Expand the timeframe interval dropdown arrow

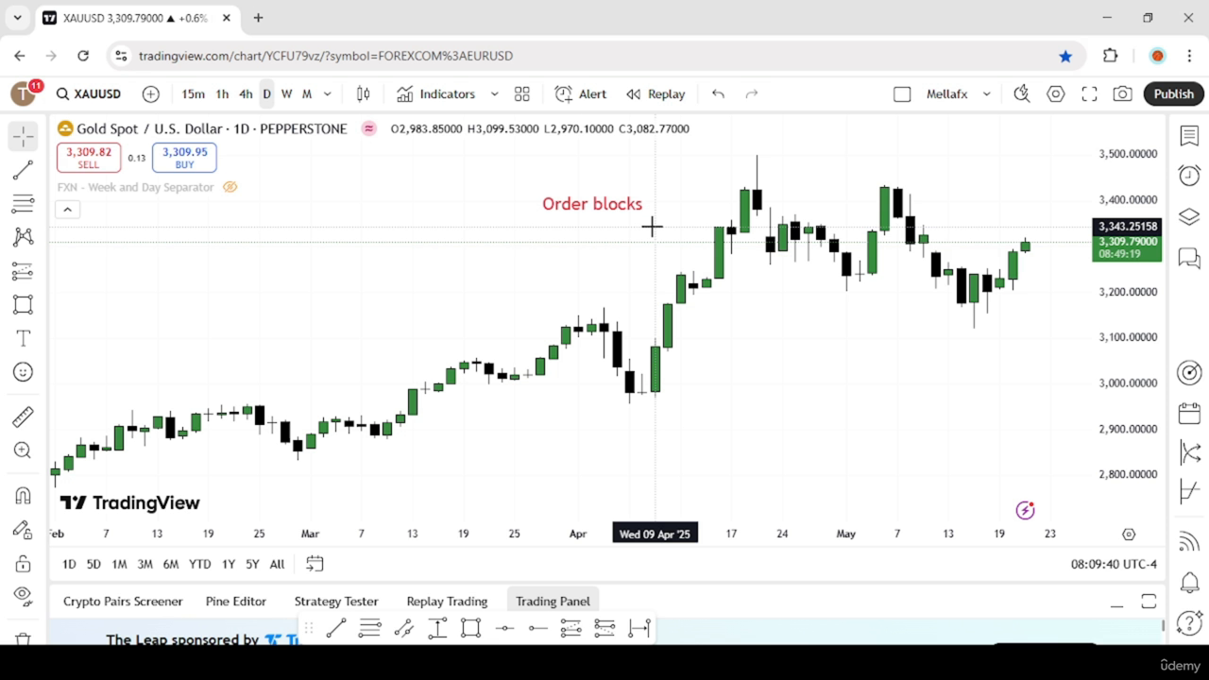click(328, 93)
